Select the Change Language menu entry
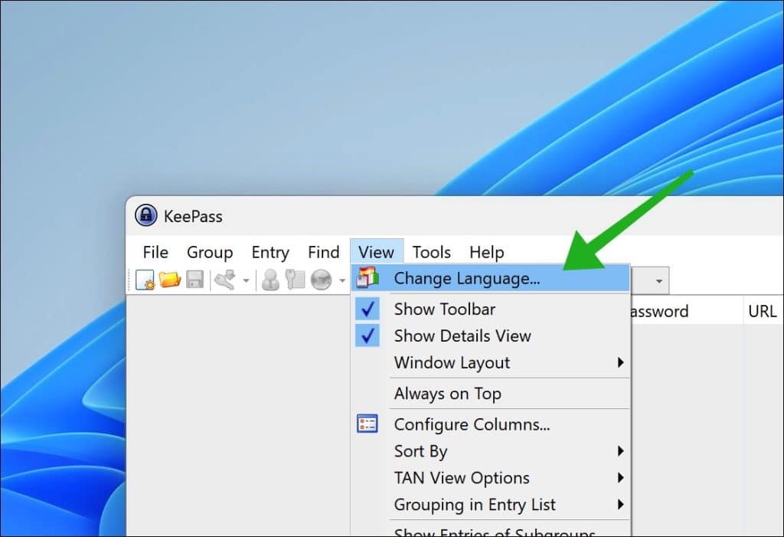 pos(468,278)
